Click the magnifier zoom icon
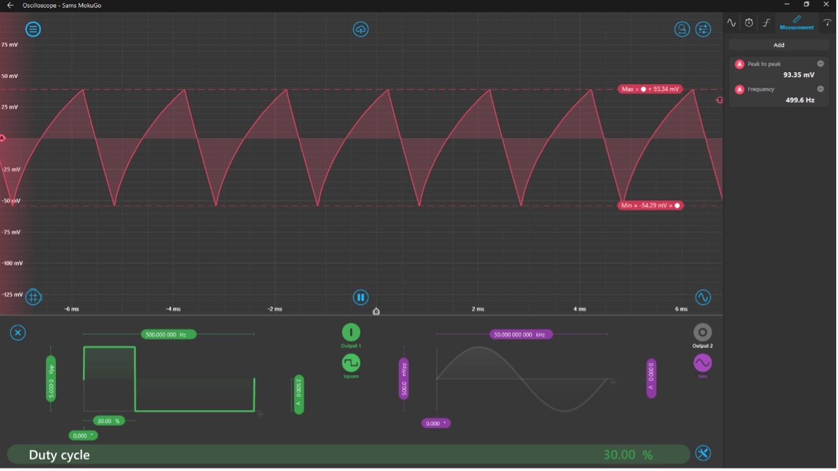The height and width of the screenshot is (471, 838). pos(682,29)
